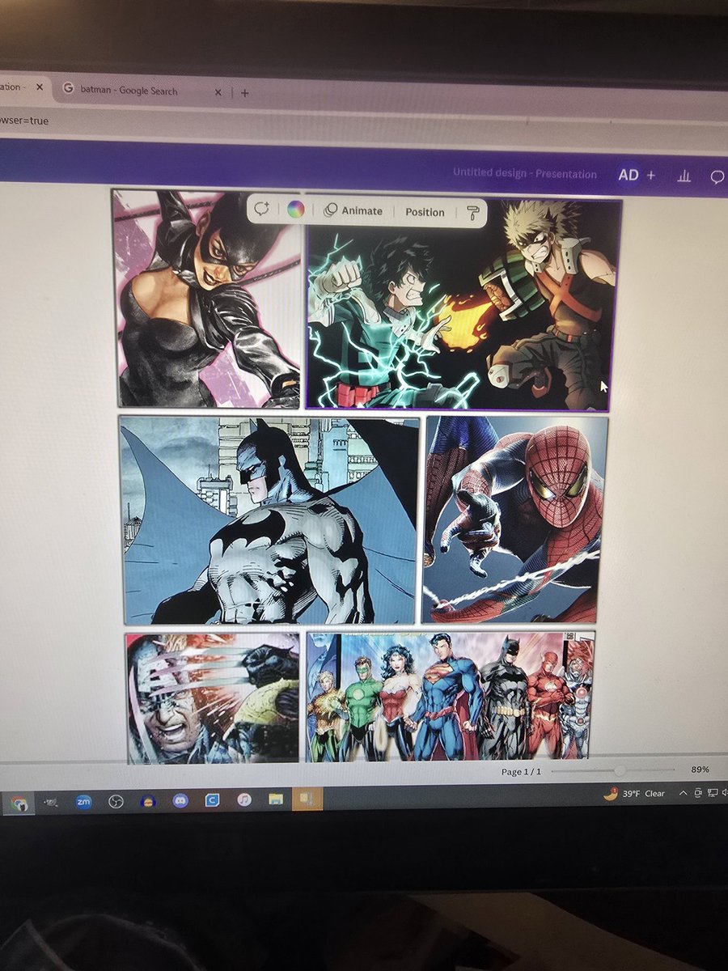Click the 89% zoom percentage

(x=700, y=770)
